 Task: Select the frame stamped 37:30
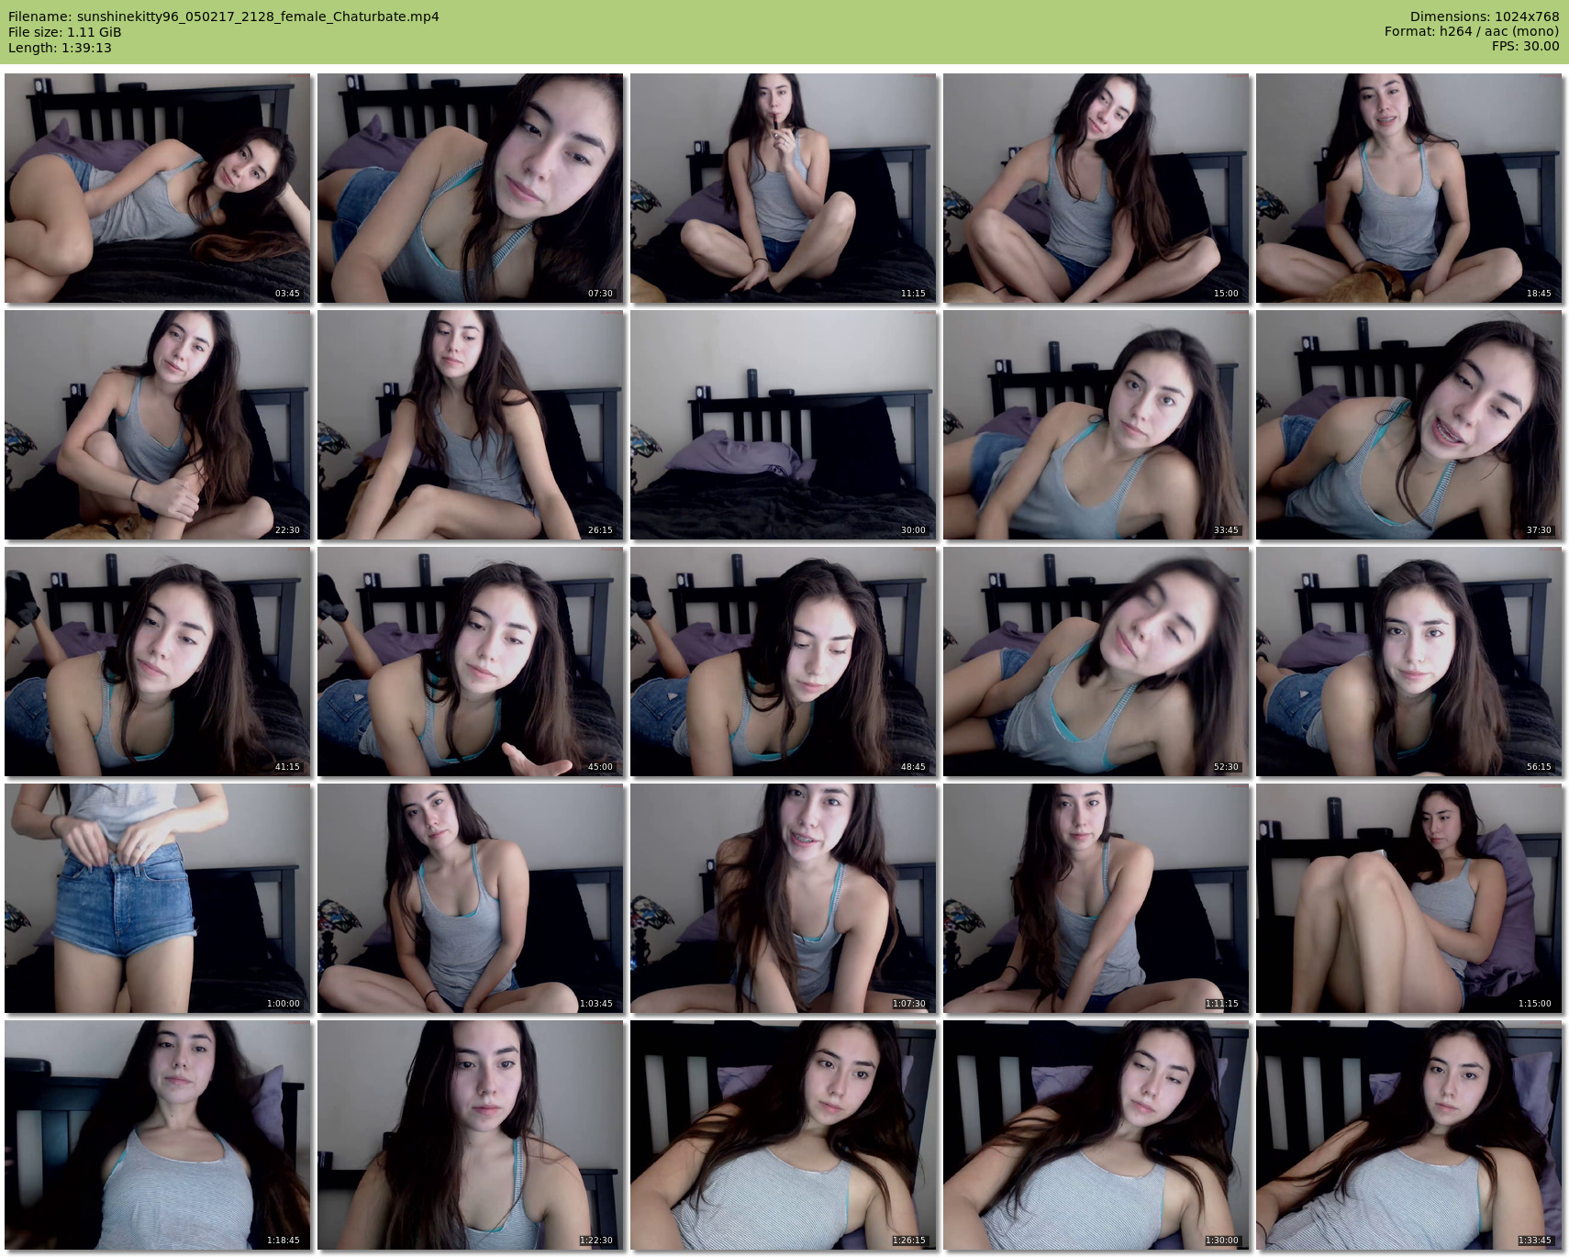[x=1409, y=425]
